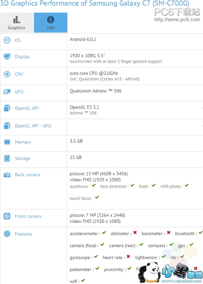
Task: Click the barometer red cross
Action: click(x=169, y=232)
